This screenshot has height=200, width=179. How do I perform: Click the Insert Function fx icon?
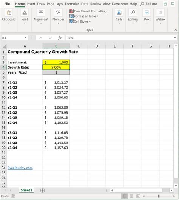[60, 38]
